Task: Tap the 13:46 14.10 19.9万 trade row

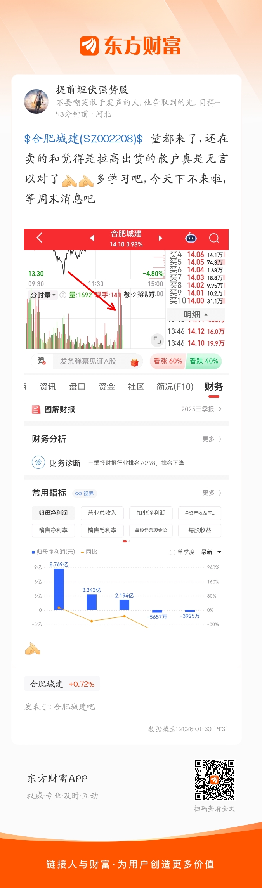Action: coord(196,343)
